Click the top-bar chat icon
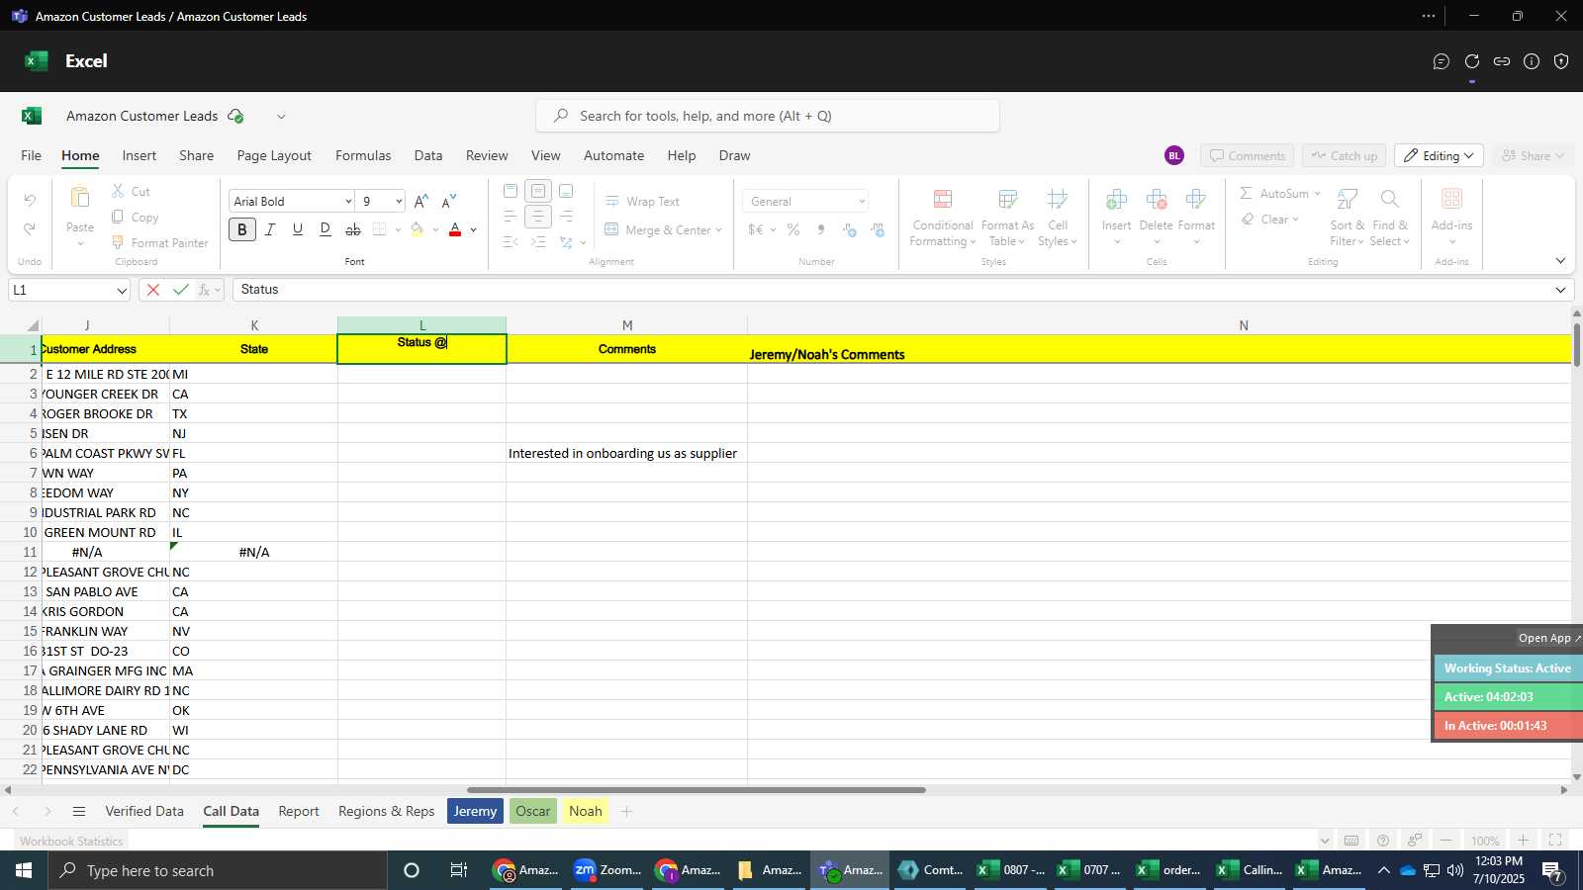Image resolution: width=1583 pixels, height=890 pixels. 1442,61
